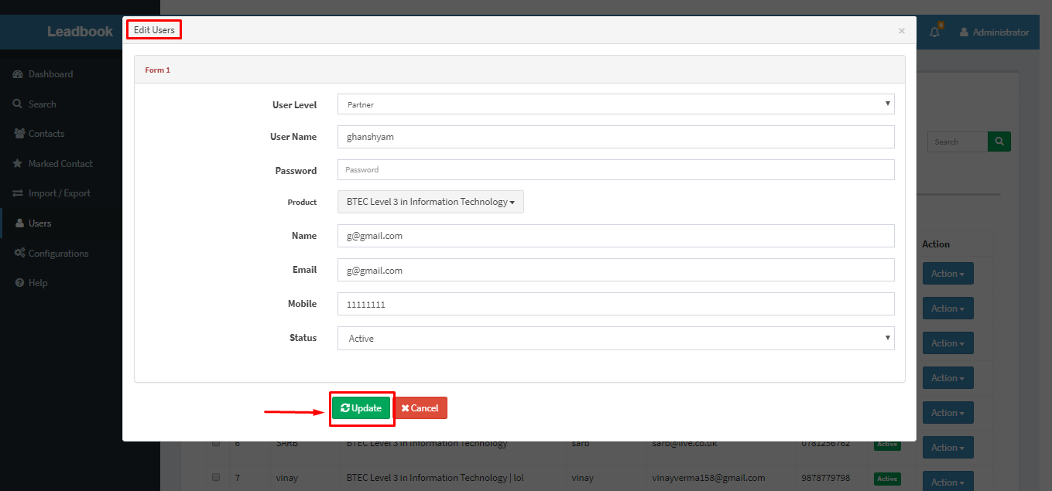Click the Active badge in vinay row
Screen dimensions: 1052x491
pos(887,479)
